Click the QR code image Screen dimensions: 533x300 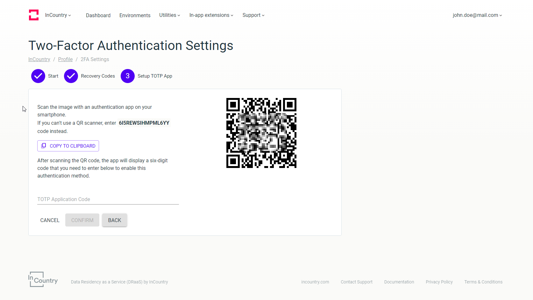[261, 133]
